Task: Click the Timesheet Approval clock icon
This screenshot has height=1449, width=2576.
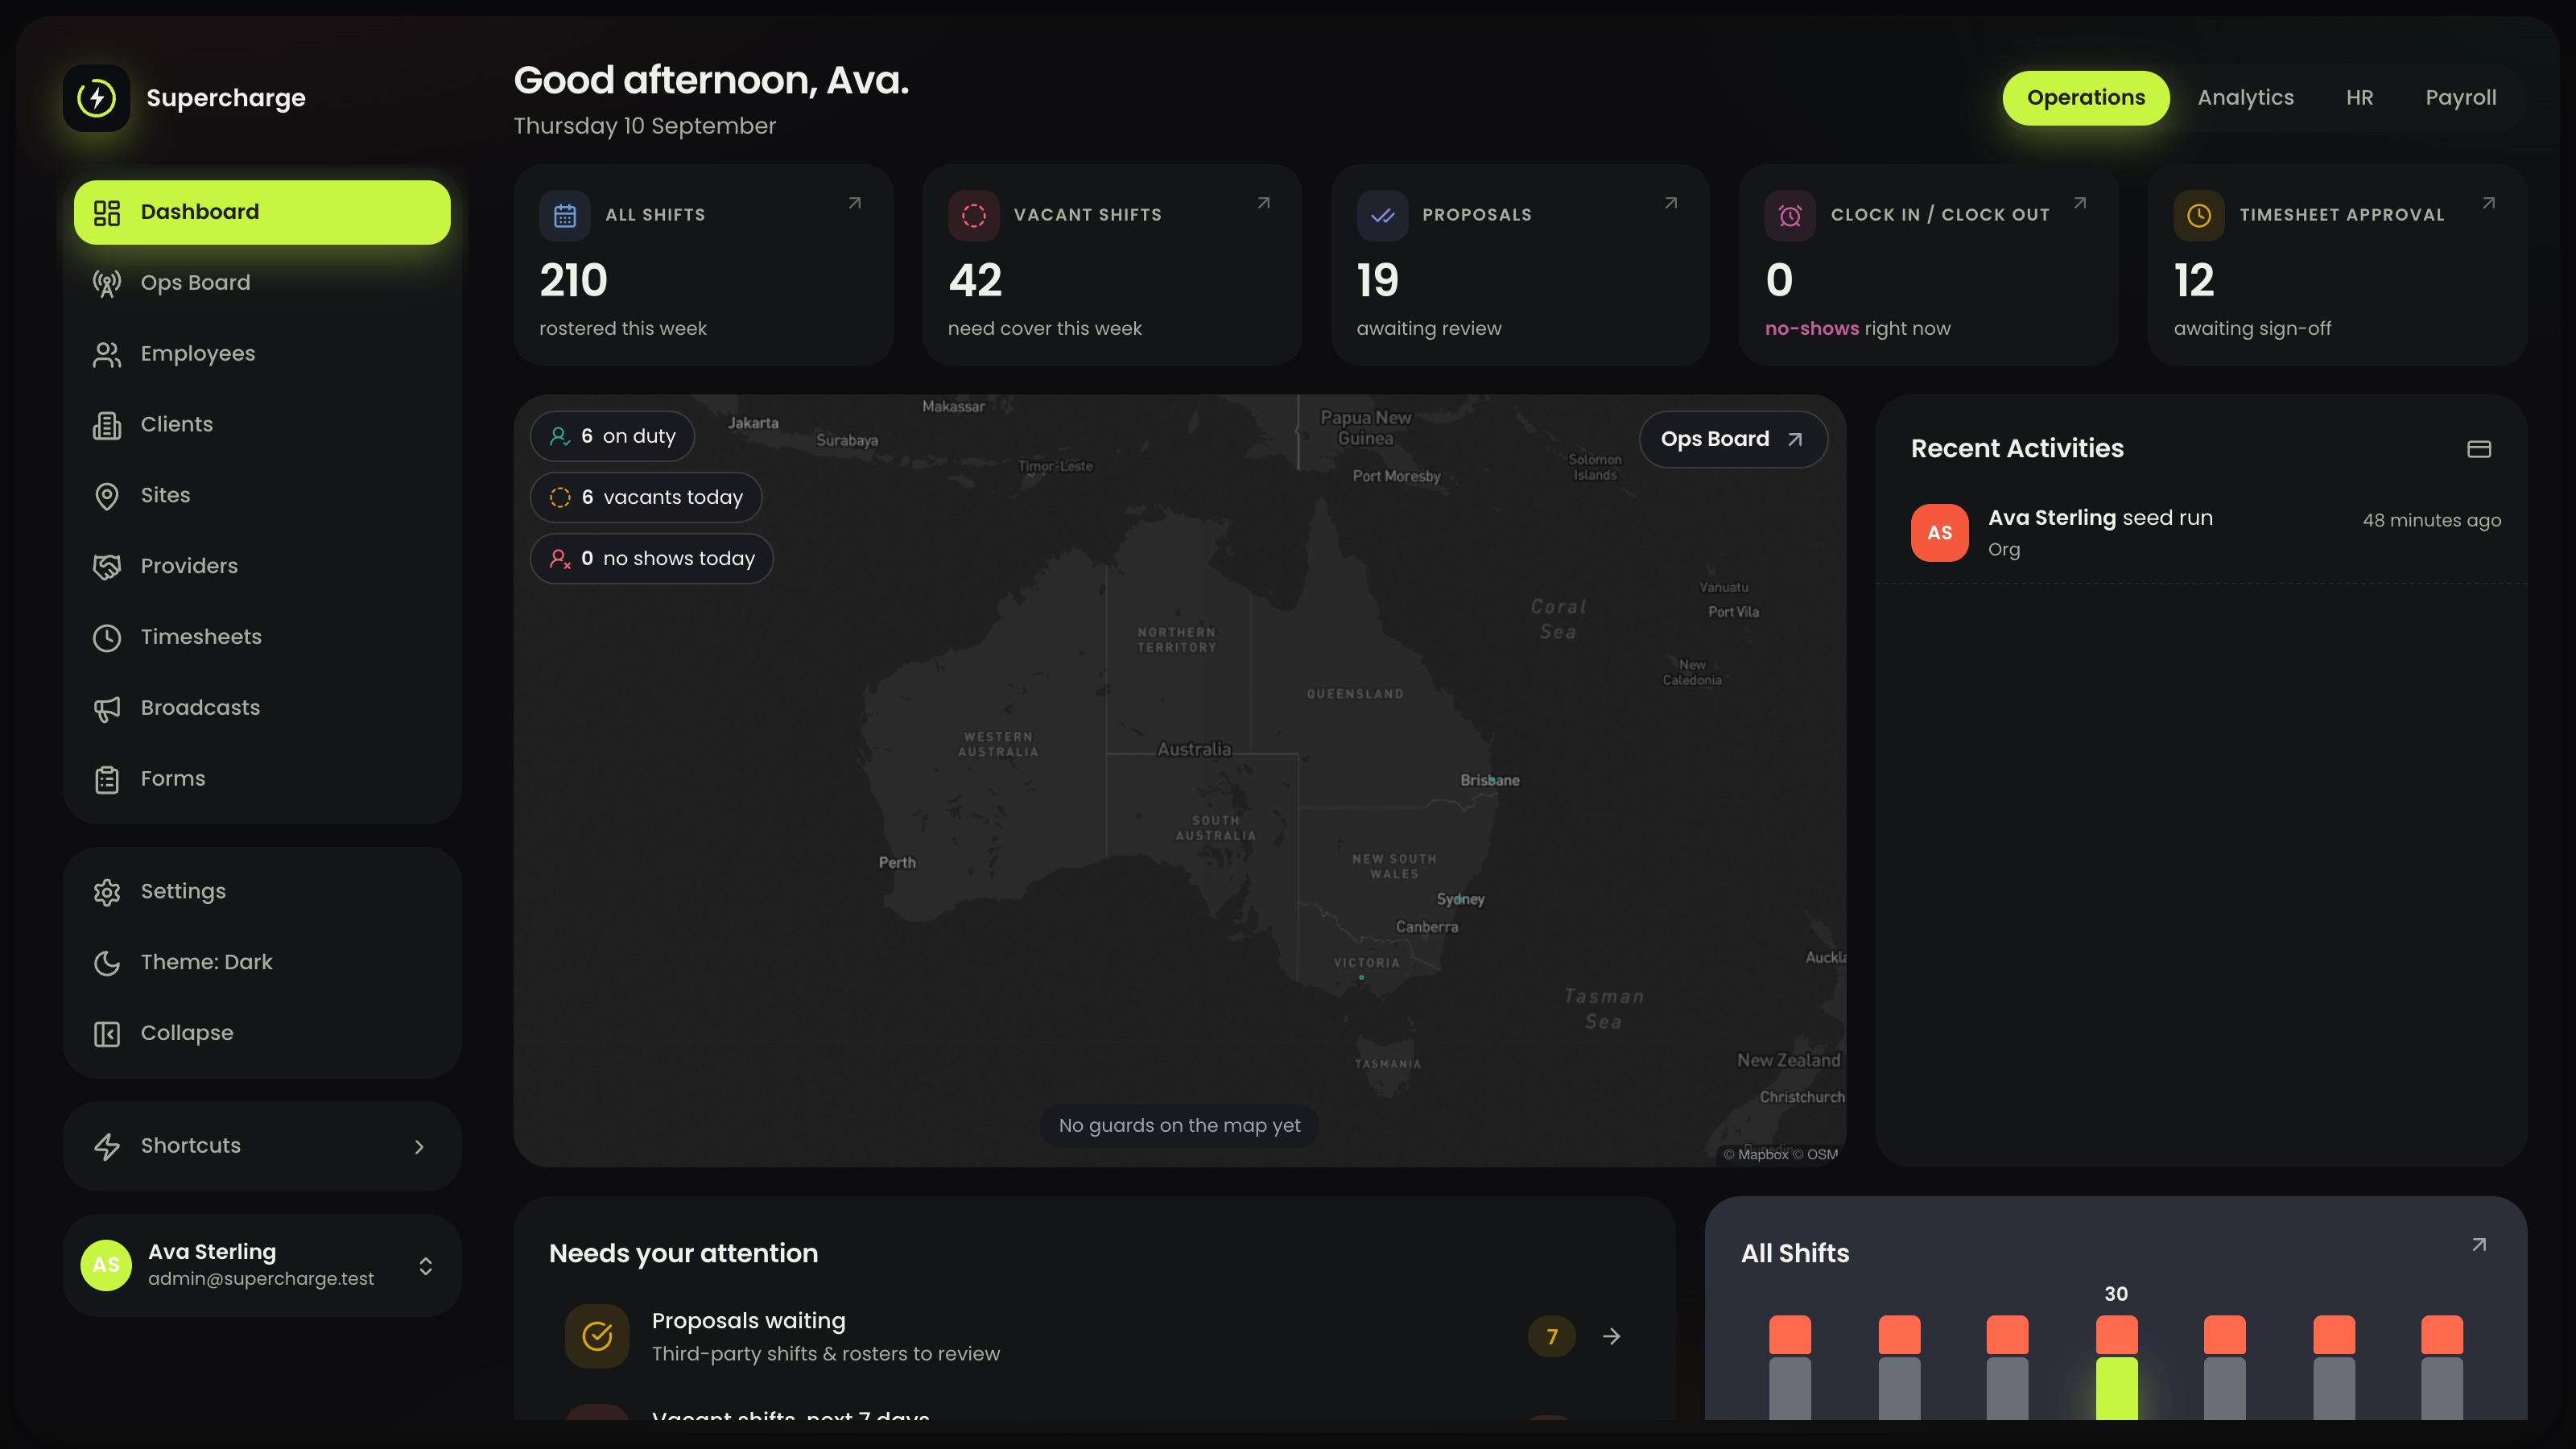Action: [x=2199, y=215]
